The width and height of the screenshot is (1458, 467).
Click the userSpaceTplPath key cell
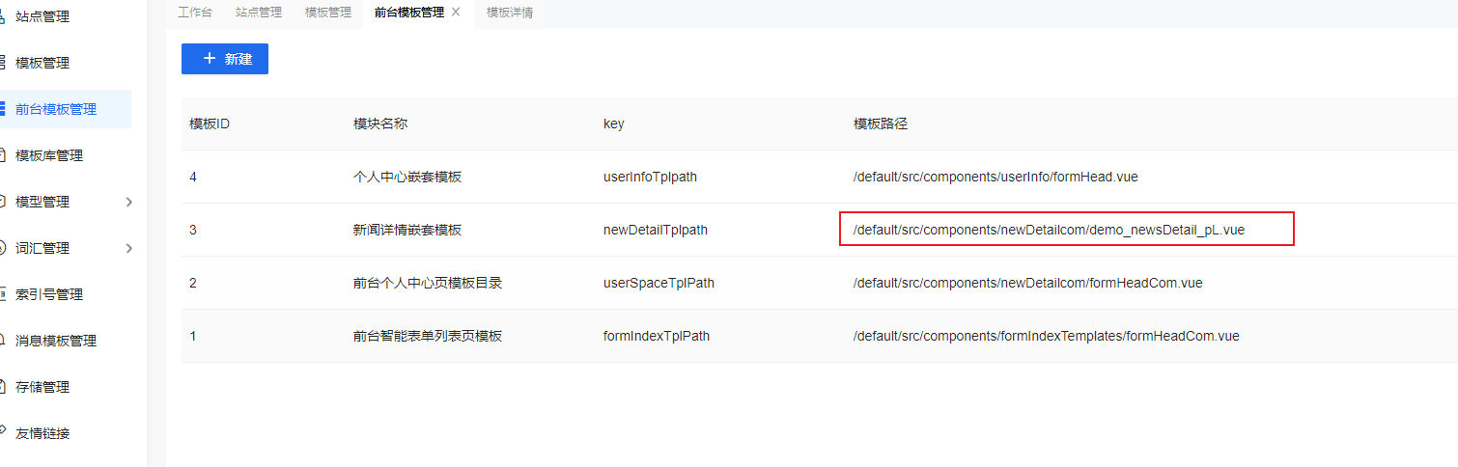pos(659,283)
